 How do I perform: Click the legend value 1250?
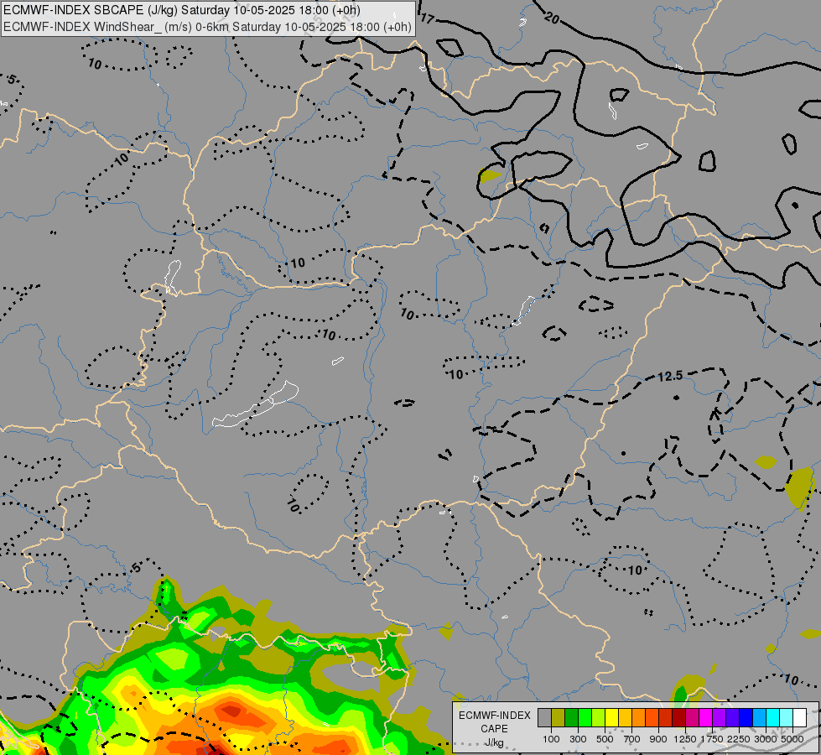(x=685, y=739)
